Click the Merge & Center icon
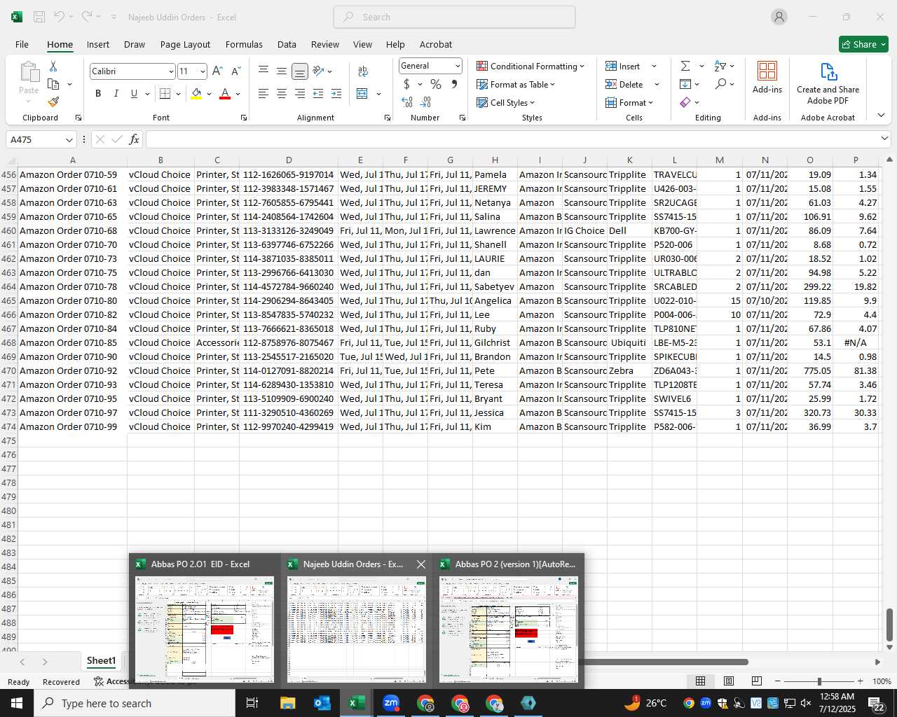The image size is (897, 717). click(x=362, y=94)
